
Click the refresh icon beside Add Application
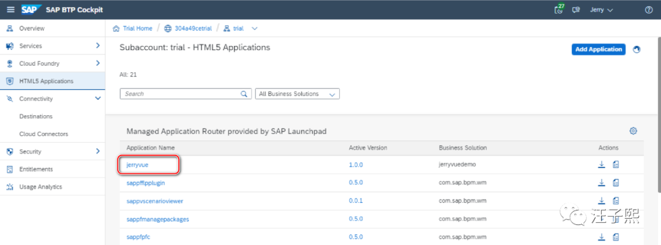[637, 50]
